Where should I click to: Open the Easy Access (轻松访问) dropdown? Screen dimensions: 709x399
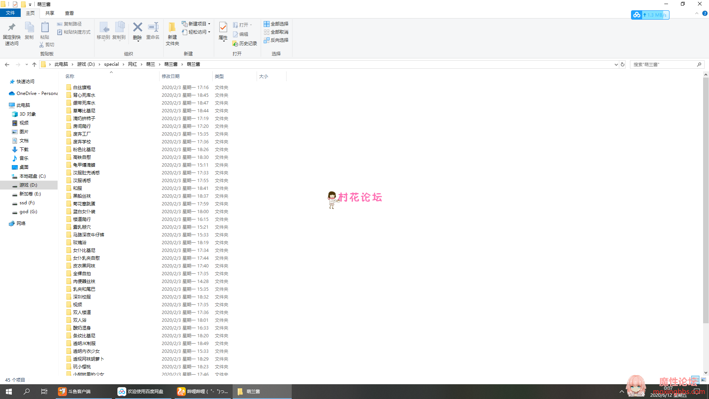point(196,32)
